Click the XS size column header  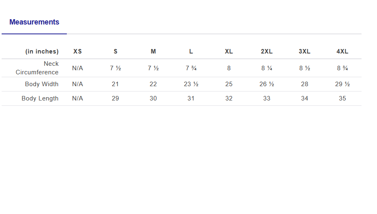tap(77, 51)
